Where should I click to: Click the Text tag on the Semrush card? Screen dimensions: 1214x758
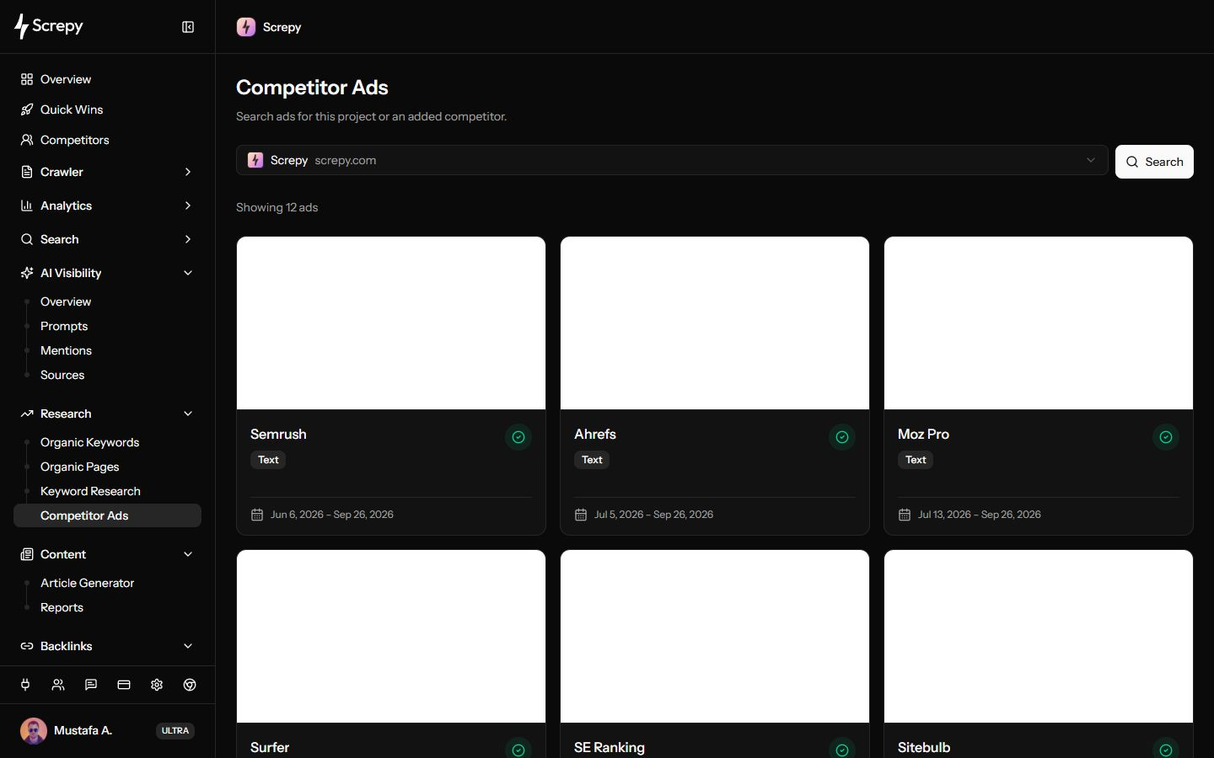[268, 460]
